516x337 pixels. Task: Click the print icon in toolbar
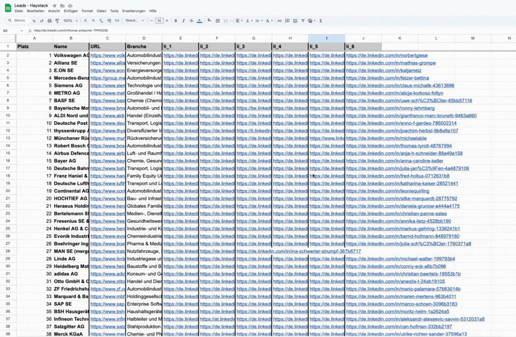click(x=49, y=21)
